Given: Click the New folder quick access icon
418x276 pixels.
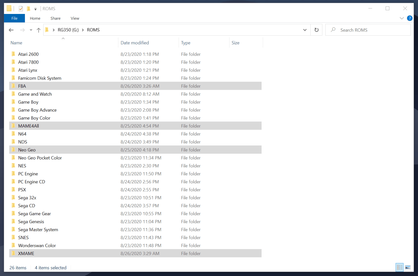Looking at the screenshot, I should [x=28, y=9].
